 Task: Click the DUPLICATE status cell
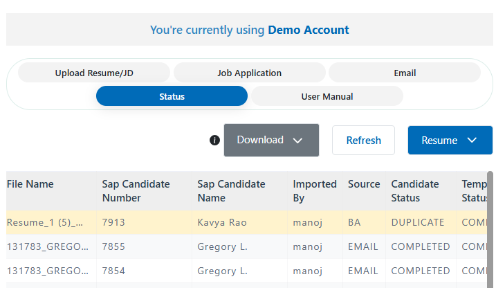(418, 223)
